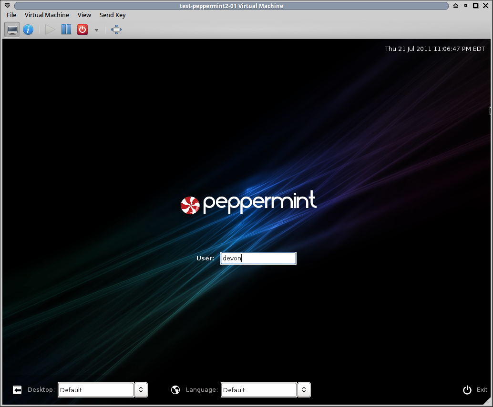Viewport: 493px width, 407px height.
Task: Shut down the virtual machine
Action: pos(82,30)
